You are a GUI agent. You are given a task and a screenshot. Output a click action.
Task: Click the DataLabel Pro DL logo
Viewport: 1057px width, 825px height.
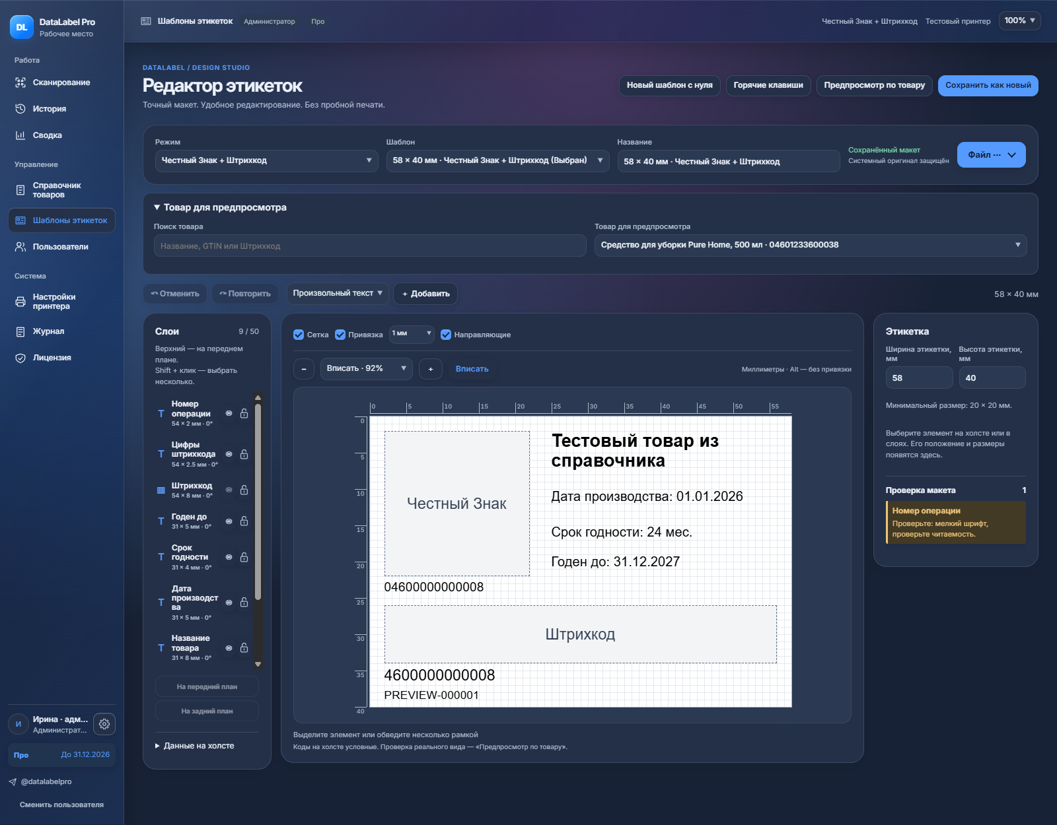tap(22, 27)
